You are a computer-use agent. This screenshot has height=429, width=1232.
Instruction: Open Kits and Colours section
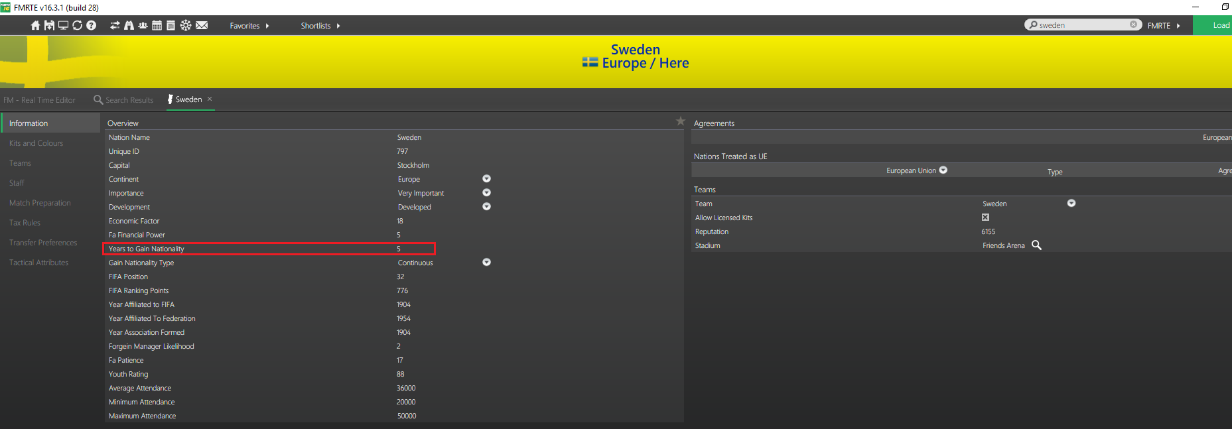(36, 143)
